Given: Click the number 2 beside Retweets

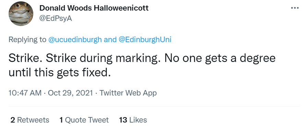Looking at the screenshot, I should pyautogui.click(x=13, y=120).
